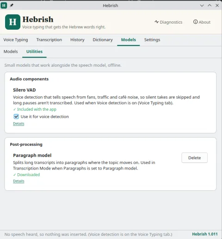Click the 'Downloaded' status text

click(26, 175)
